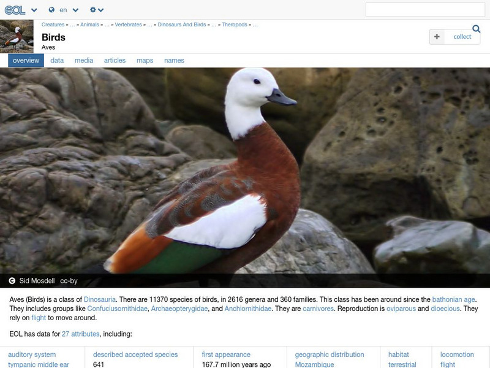Click the plus icon on the collect button

(x=435, y=37)
